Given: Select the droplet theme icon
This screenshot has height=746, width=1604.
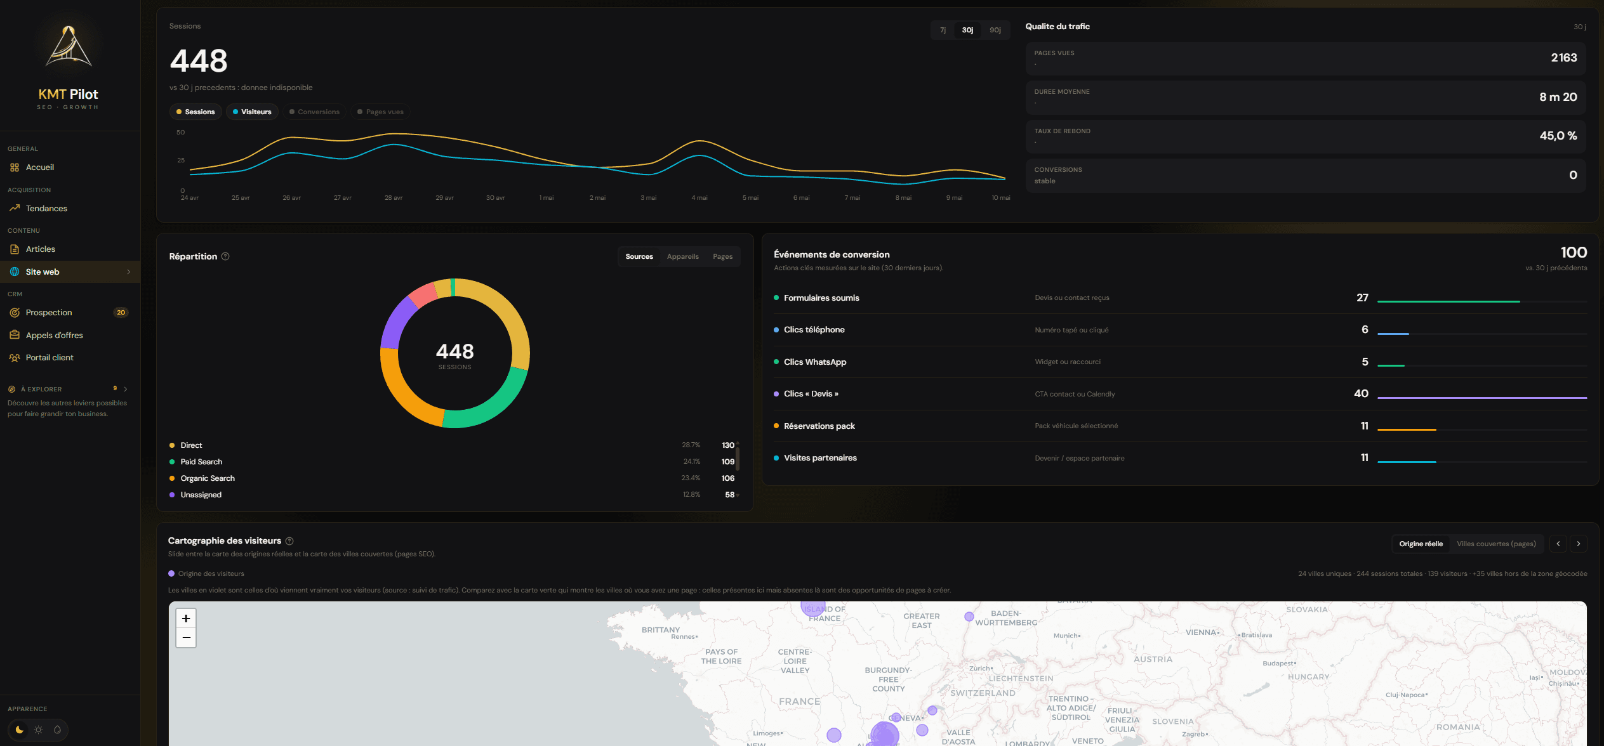Looking at the screenshot, I should point(57,730).
